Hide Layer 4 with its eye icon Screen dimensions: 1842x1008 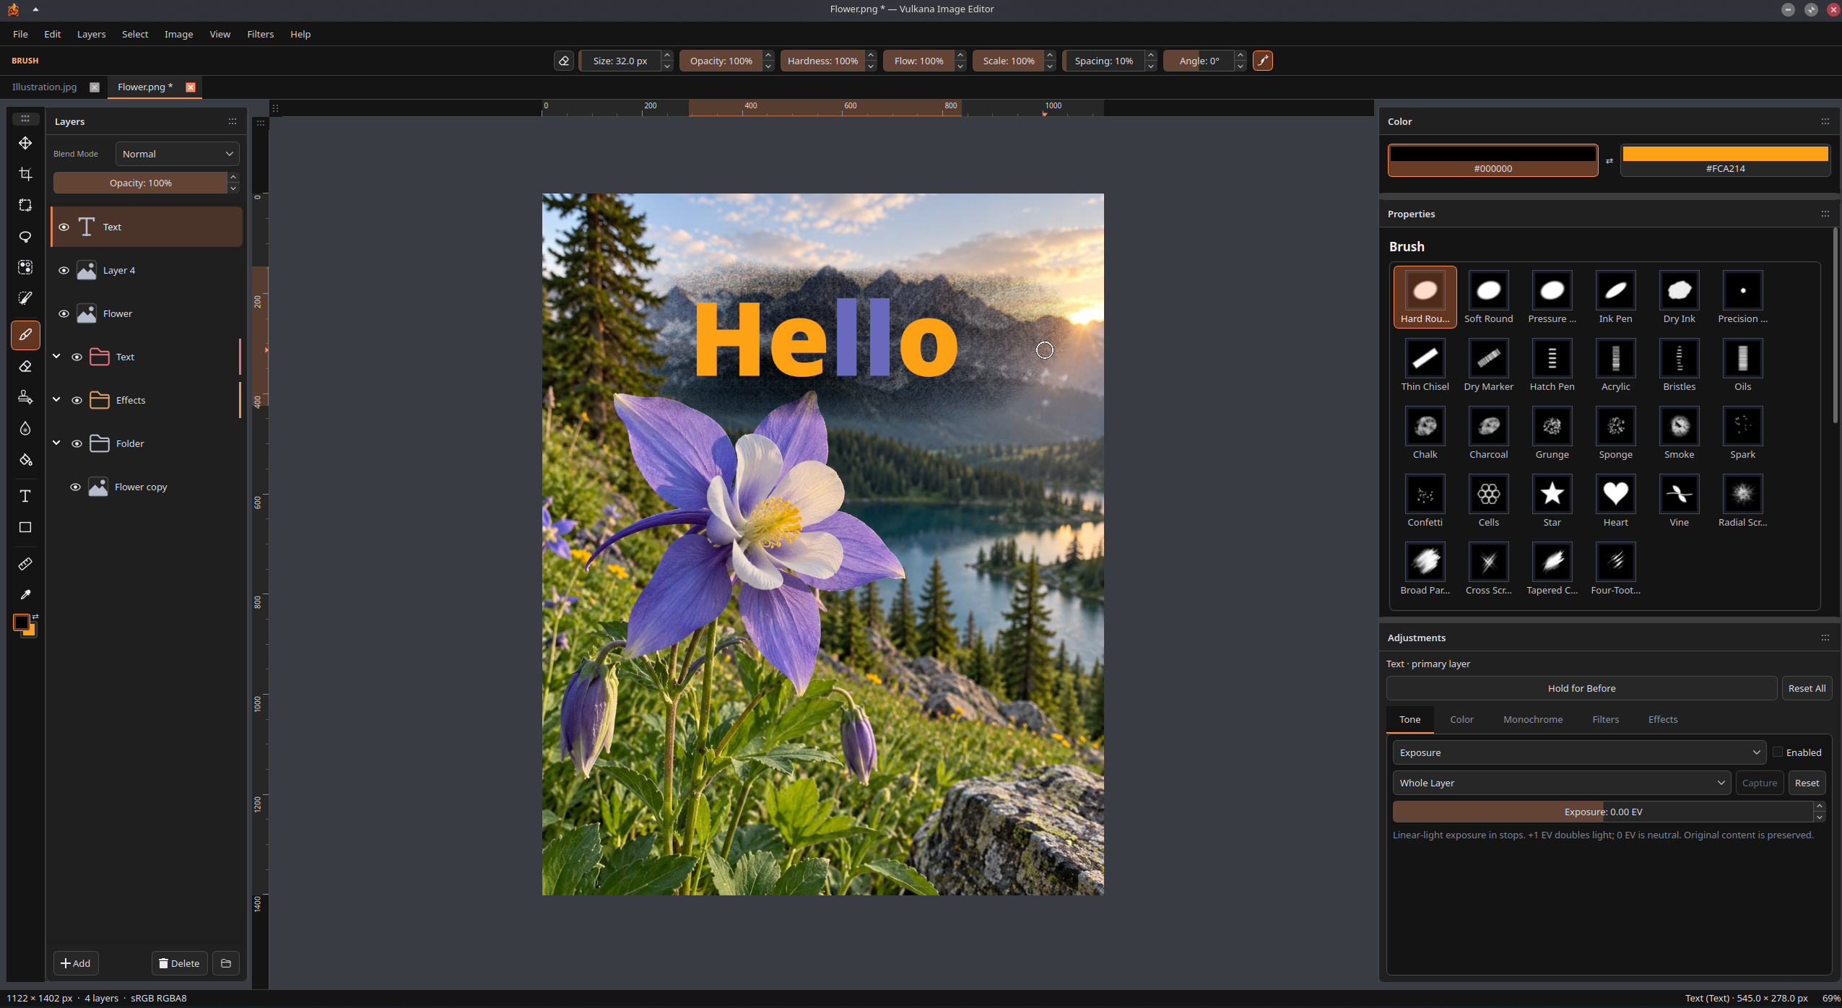pos(64,270)
